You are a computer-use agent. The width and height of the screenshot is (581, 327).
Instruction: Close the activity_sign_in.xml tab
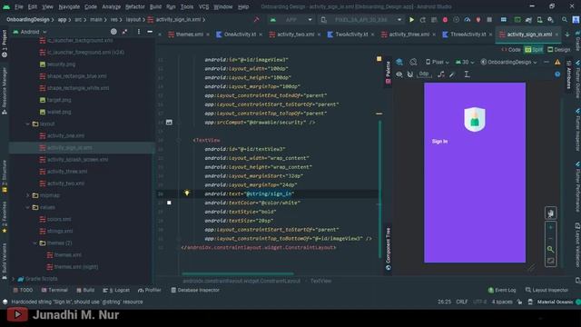(x=556, y=35)
